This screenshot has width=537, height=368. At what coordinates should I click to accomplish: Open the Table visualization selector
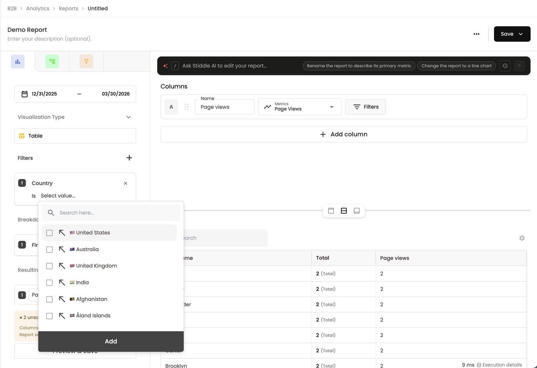[75, 136]
